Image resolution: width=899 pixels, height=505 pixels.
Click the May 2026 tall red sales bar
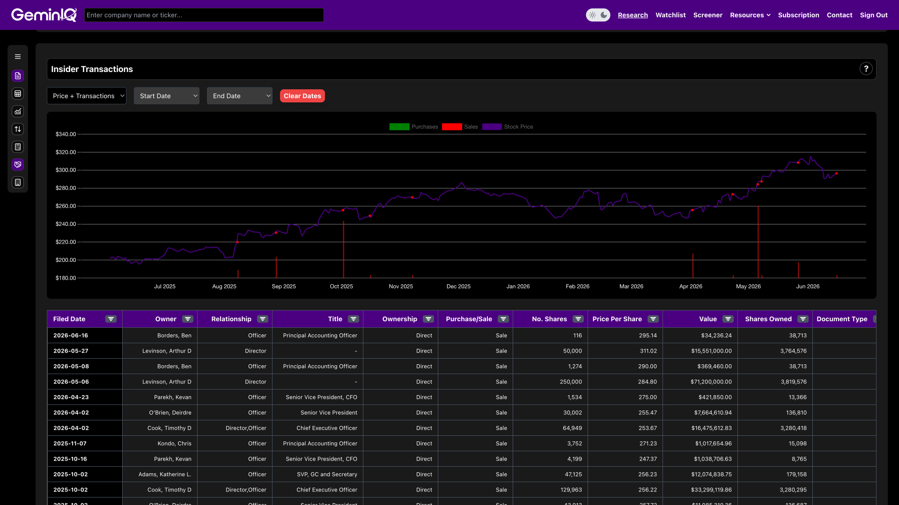point(758,242)
